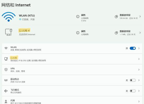Click the large WLAN (NTU) Wi-Fi icon
The height and width of the screenshot is (104, 144).
pyautogui.click(x=9, y=17)
